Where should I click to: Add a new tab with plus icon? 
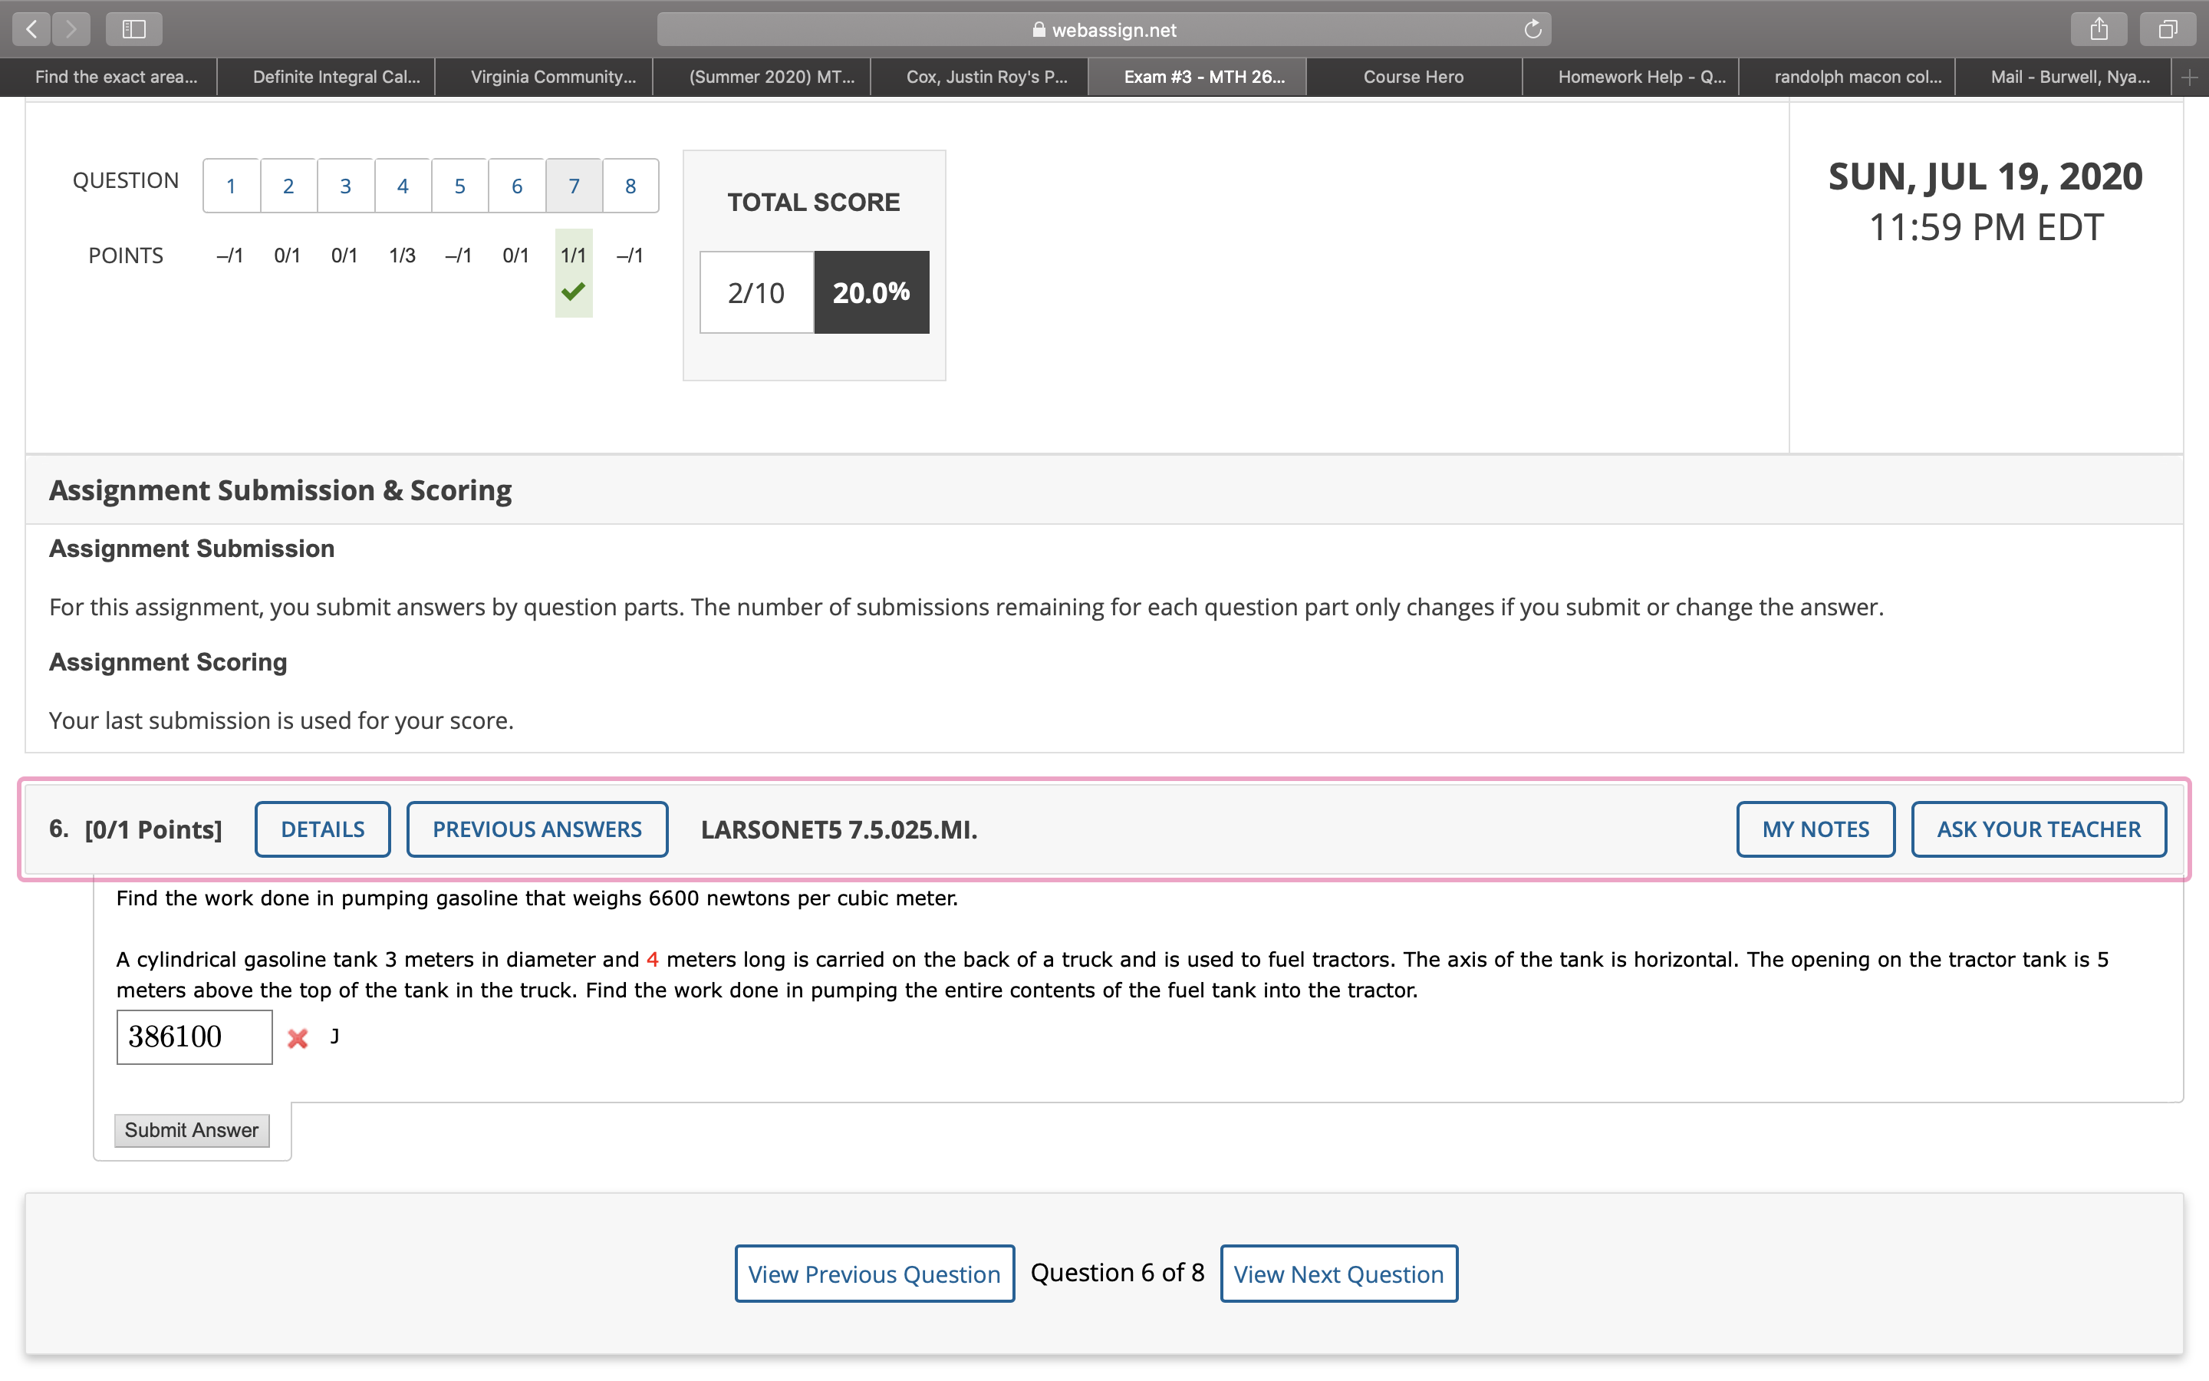[2190, 77]
